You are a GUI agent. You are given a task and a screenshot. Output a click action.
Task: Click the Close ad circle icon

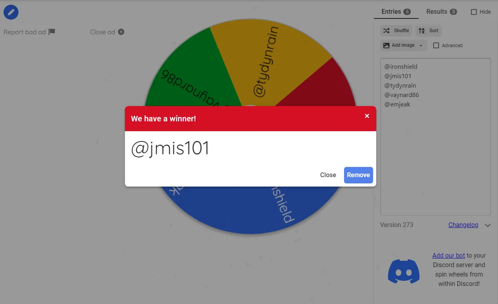click(x=121, y=32)
